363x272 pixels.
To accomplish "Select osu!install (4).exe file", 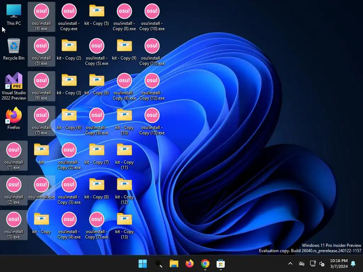I will 41,17.
